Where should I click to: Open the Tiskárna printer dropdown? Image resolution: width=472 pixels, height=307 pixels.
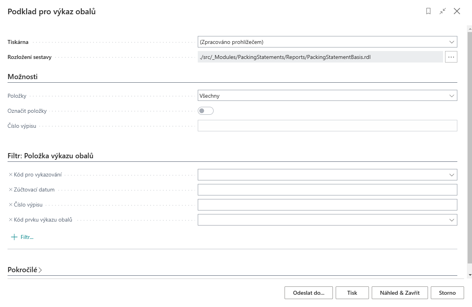pos(451,42)
